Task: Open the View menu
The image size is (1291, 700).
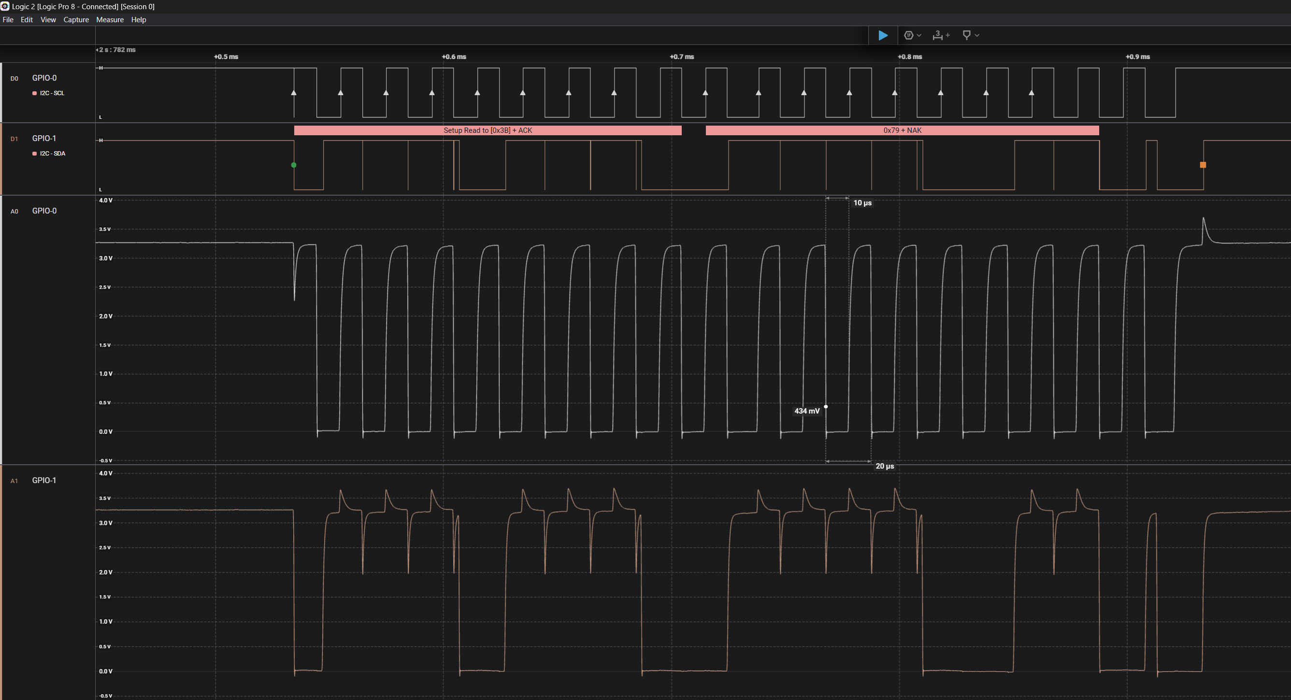Action: 48,19
